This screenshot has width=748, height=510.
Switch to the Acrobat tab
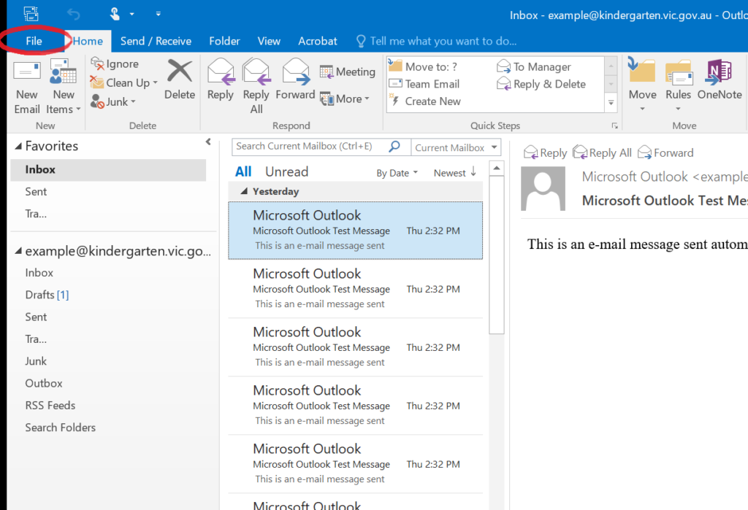317,41
